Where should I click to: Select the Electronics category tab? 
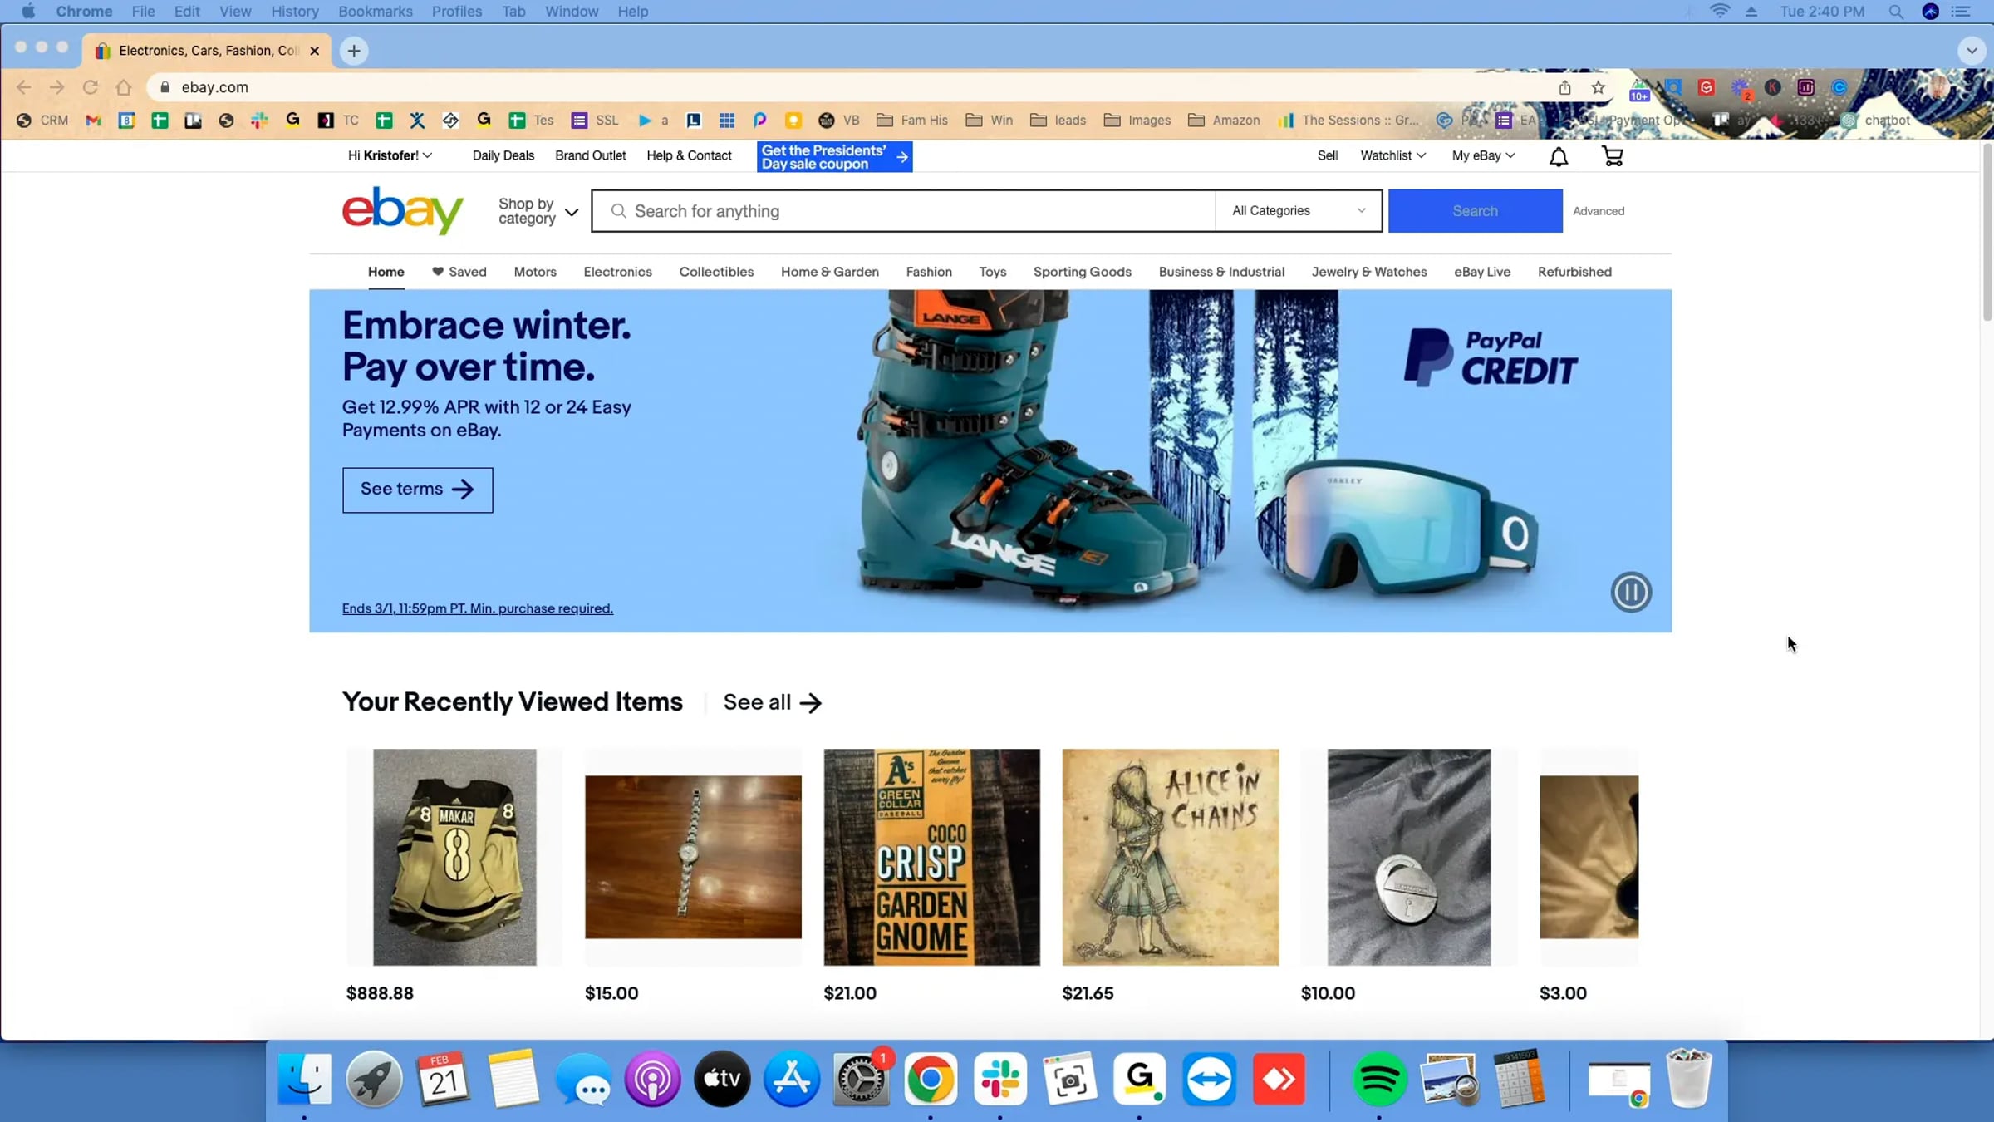(x=617, y=272)
